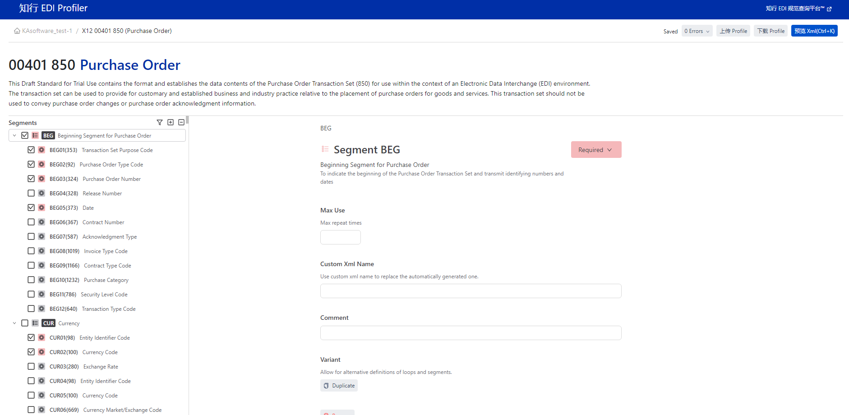Click the gray element icon for BEG10(1232)
This screenshot has width=849, height=415.
[x=42, y=280]
